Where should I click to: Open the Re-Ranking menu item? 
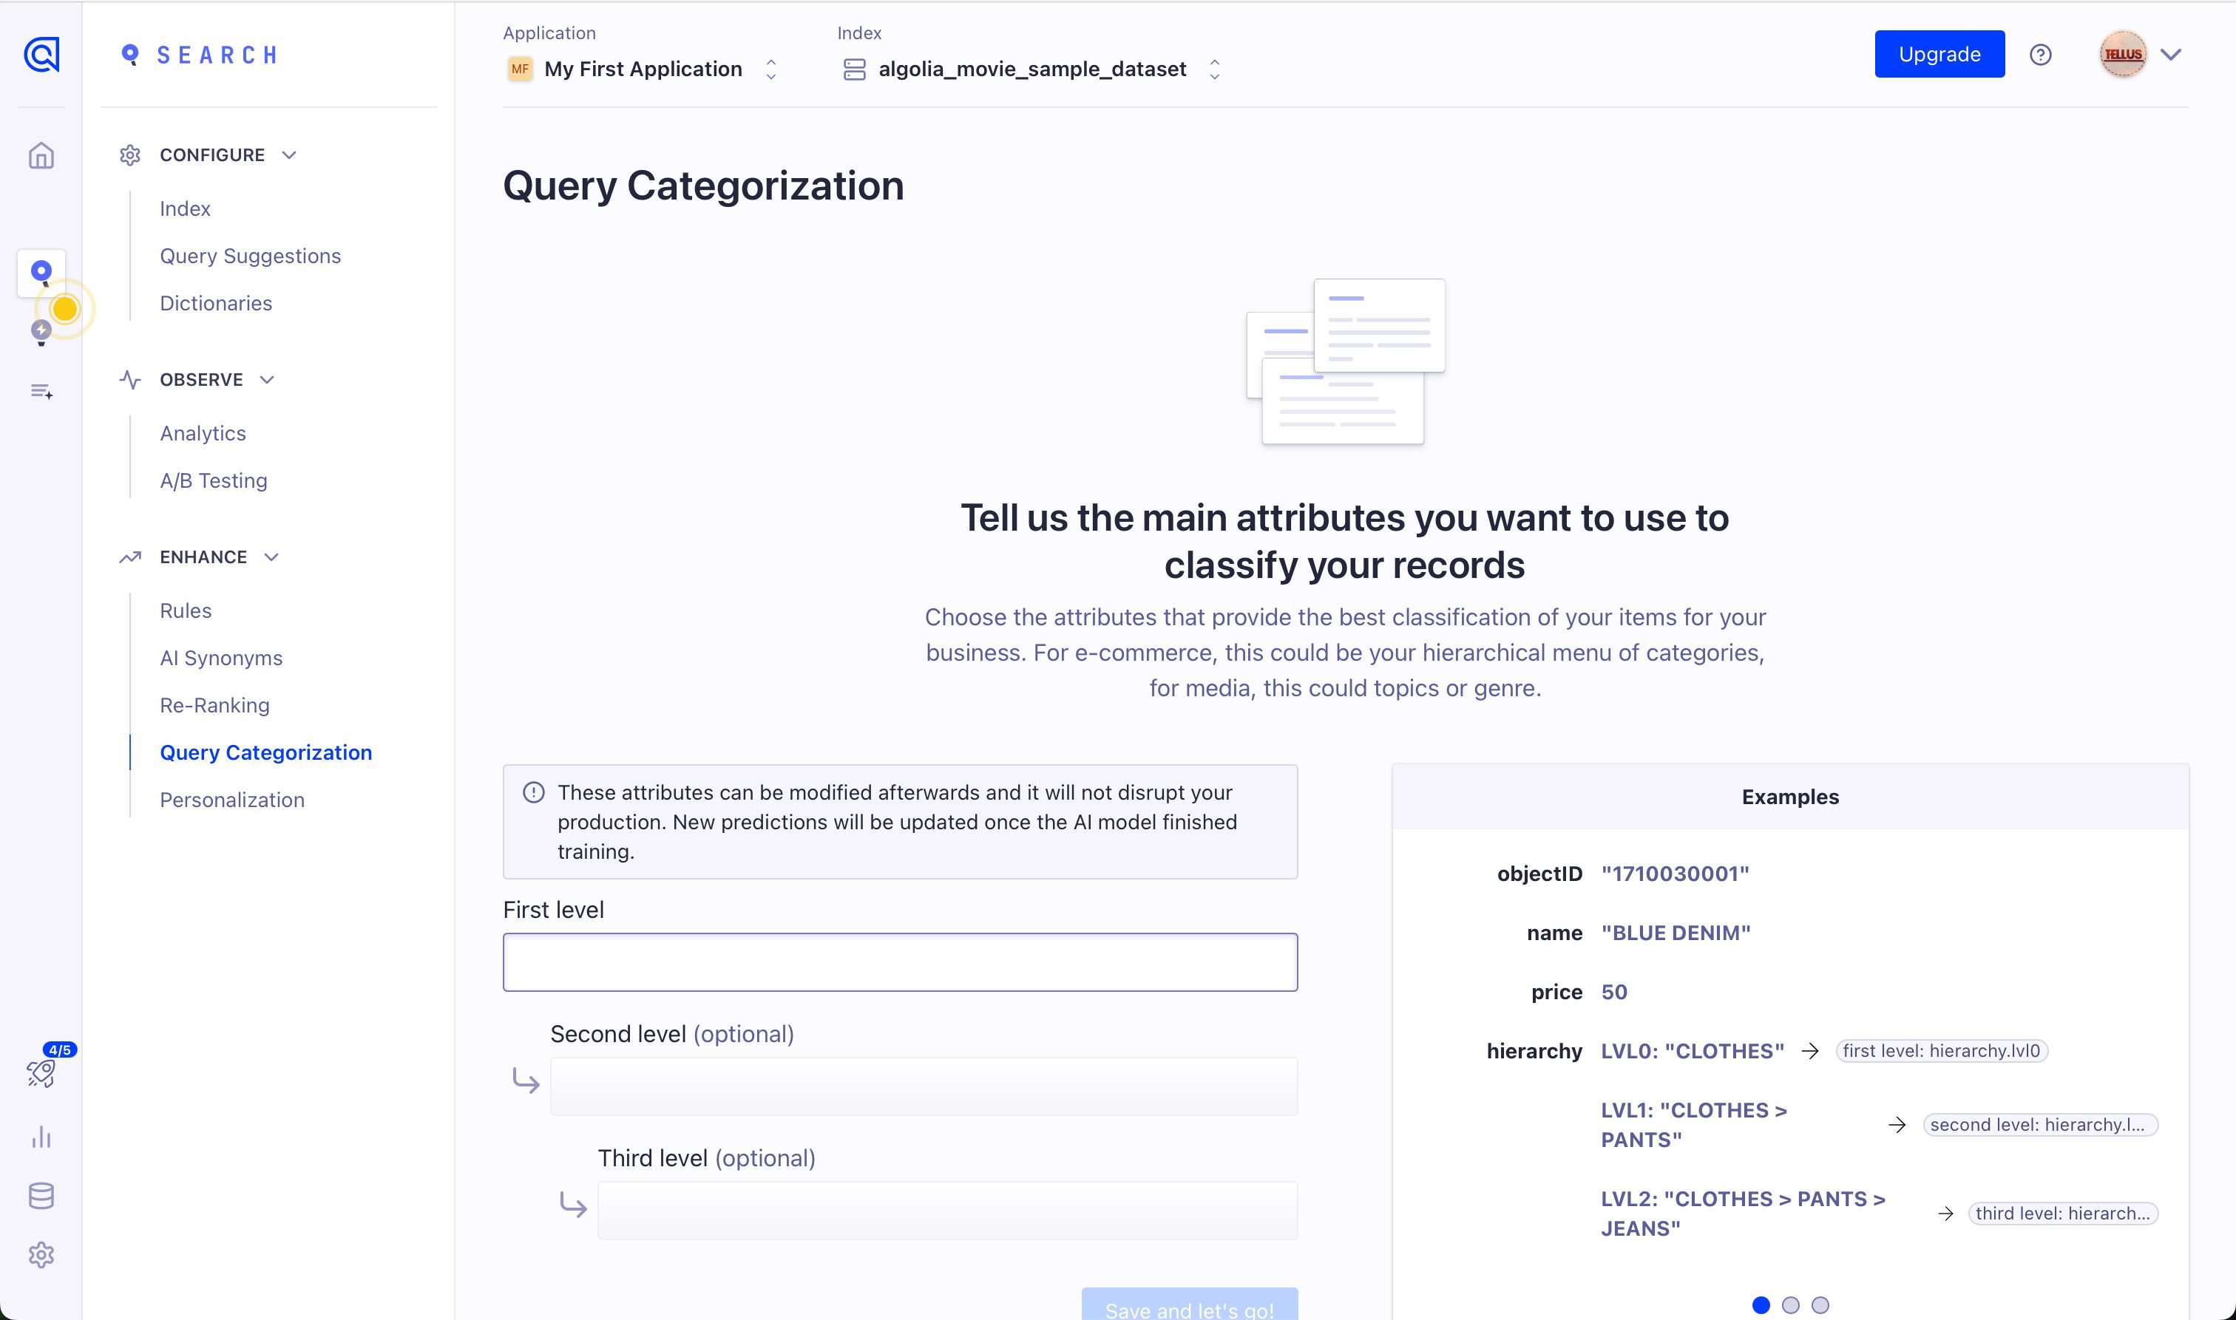tap(214, 705)
